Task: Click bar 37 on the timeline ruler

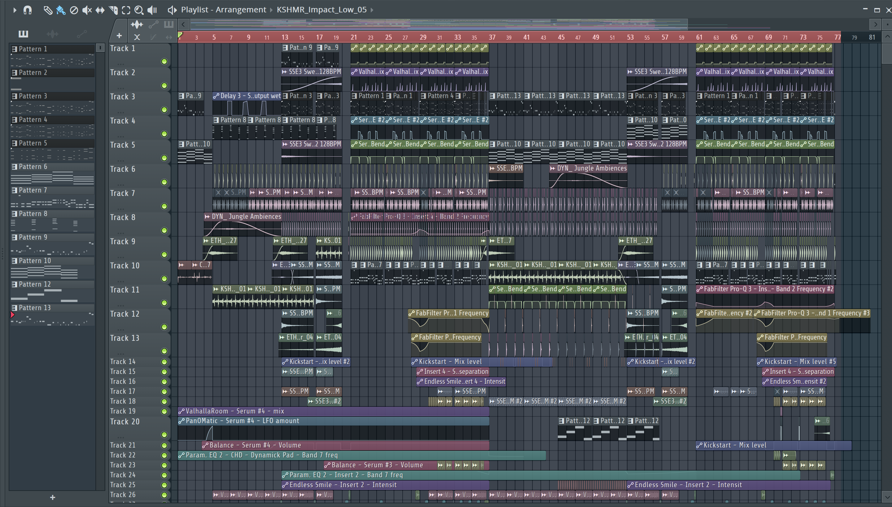Action: coord(492,37)
